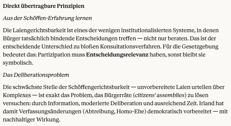Click the italic subheading "Aus der Schöffen-Erfahrung lernen"
This screenshot has height=126, width=231.
47,18
